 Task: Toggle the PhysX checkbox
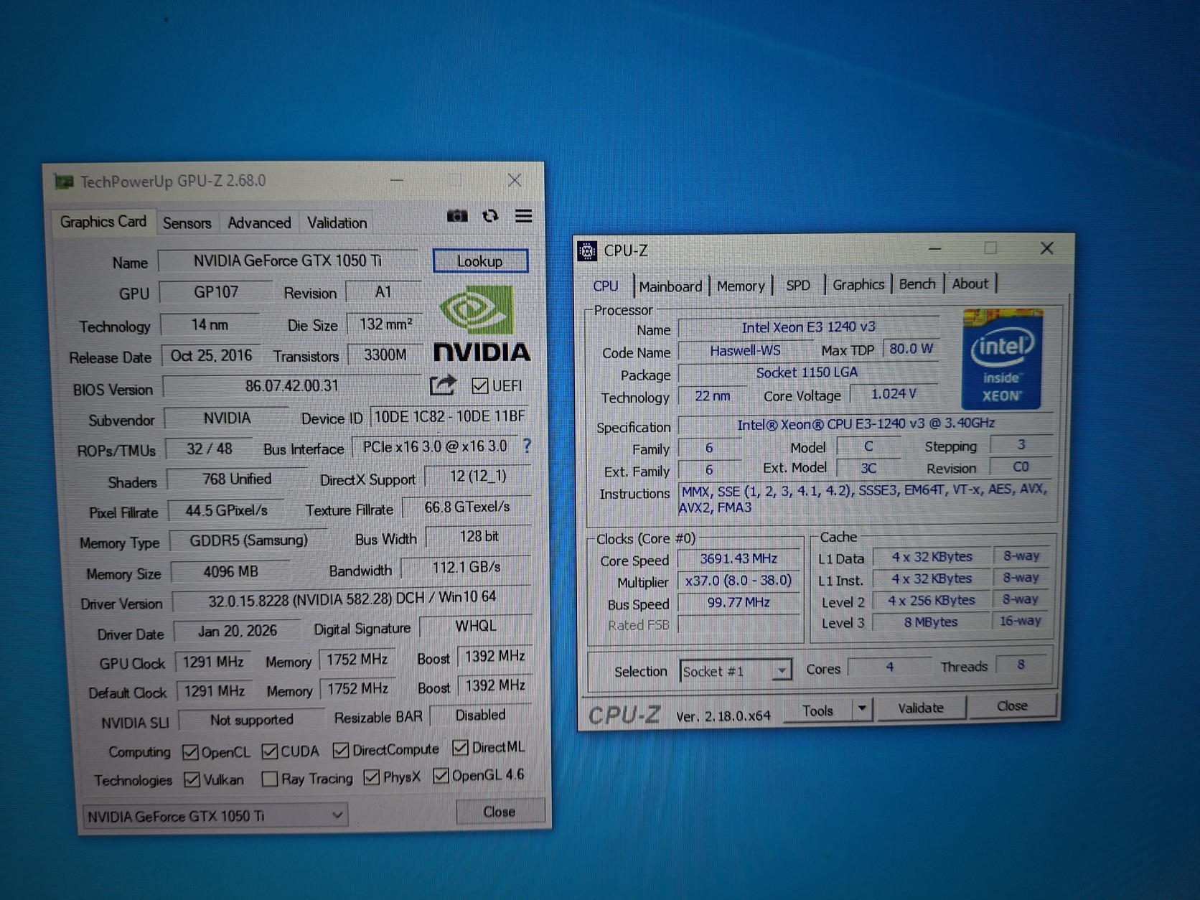point(372,777)
